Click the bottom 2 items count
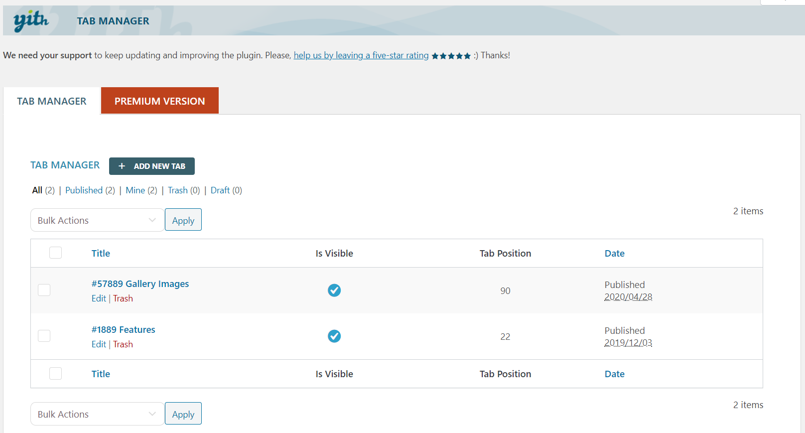This screenshot has height=433, width=805. [x=748, y=405]
